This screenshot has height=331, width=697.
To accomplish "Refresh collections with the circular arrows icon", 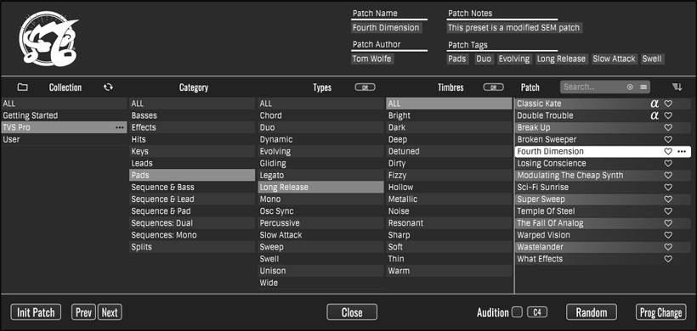I will (108, 87).
